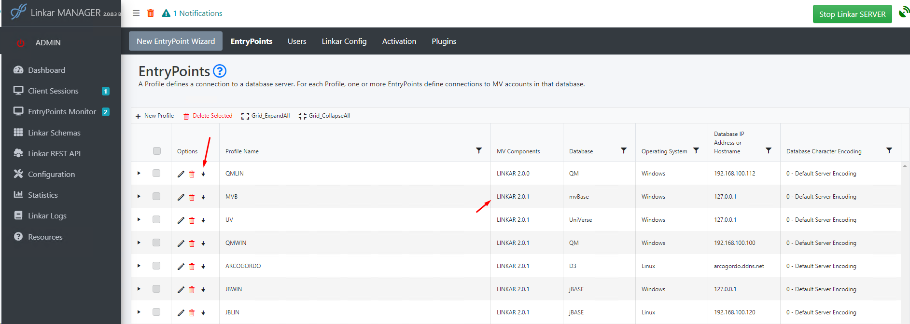910x324 pixels.
Task: Click New Profile in grid toolbar
Action: point(154,116)
